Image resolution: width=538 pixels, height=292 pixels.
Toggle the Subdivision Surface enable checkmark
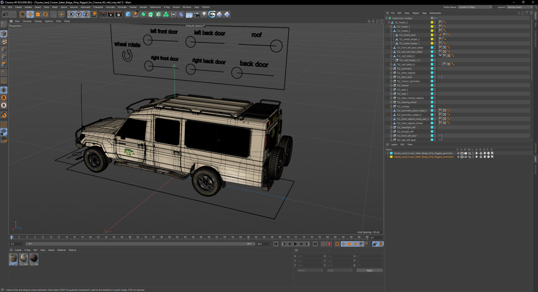(437, 18)
